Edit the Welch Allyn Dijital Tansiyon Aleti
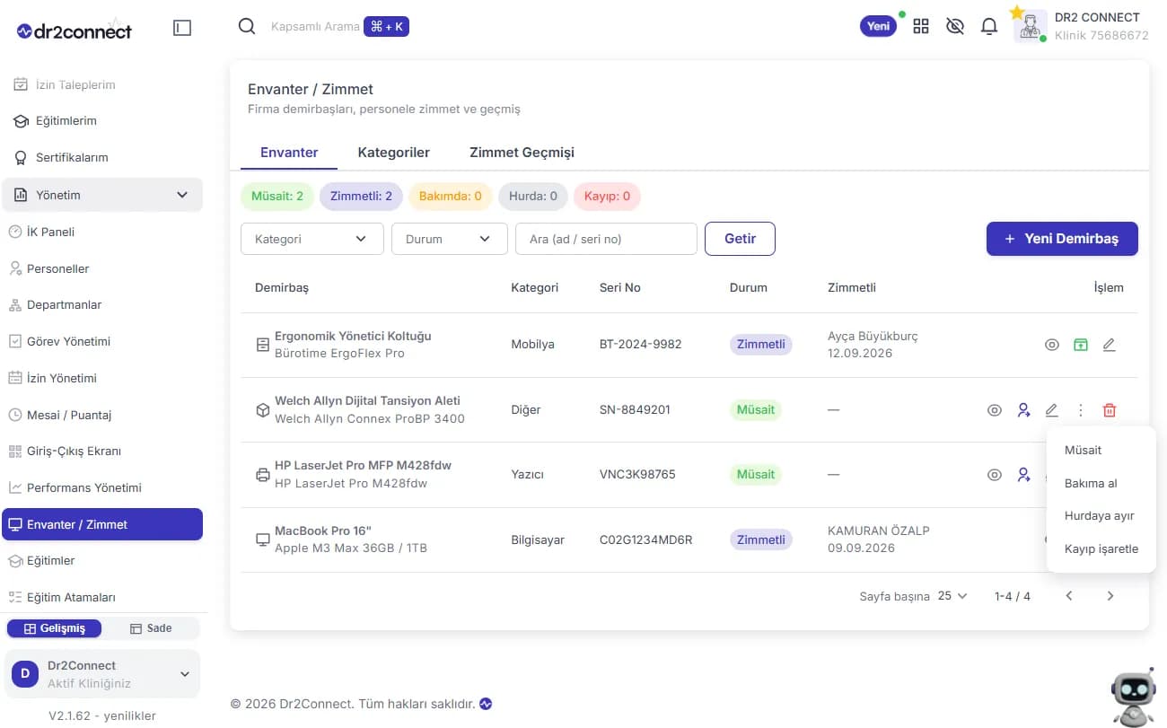 pos(1052,410)
